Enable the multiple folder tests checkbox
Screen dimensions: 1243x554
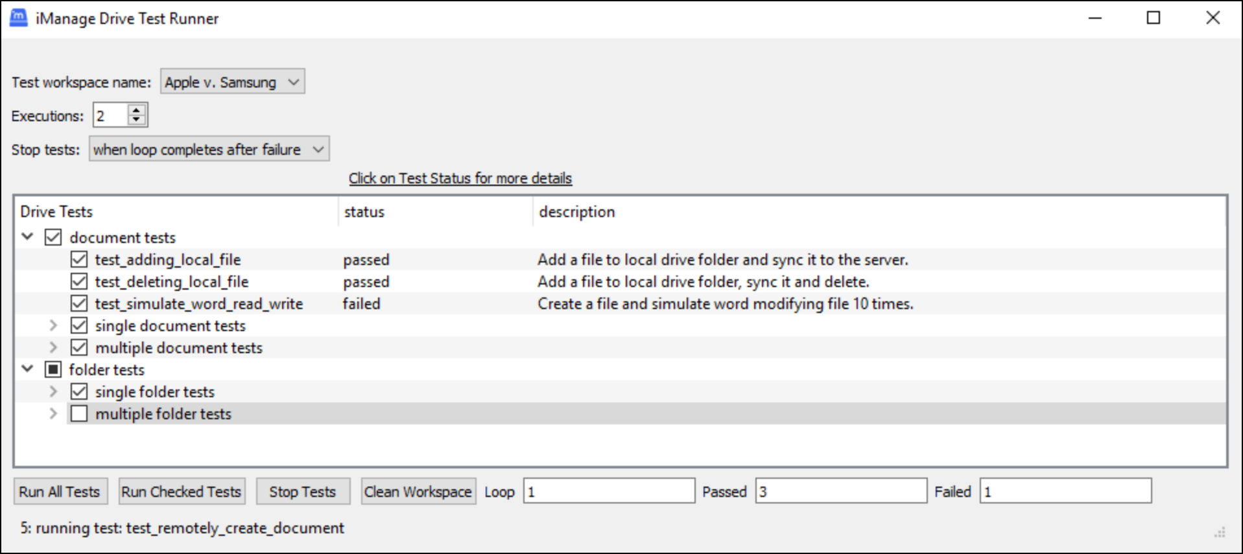click(79, 414)
